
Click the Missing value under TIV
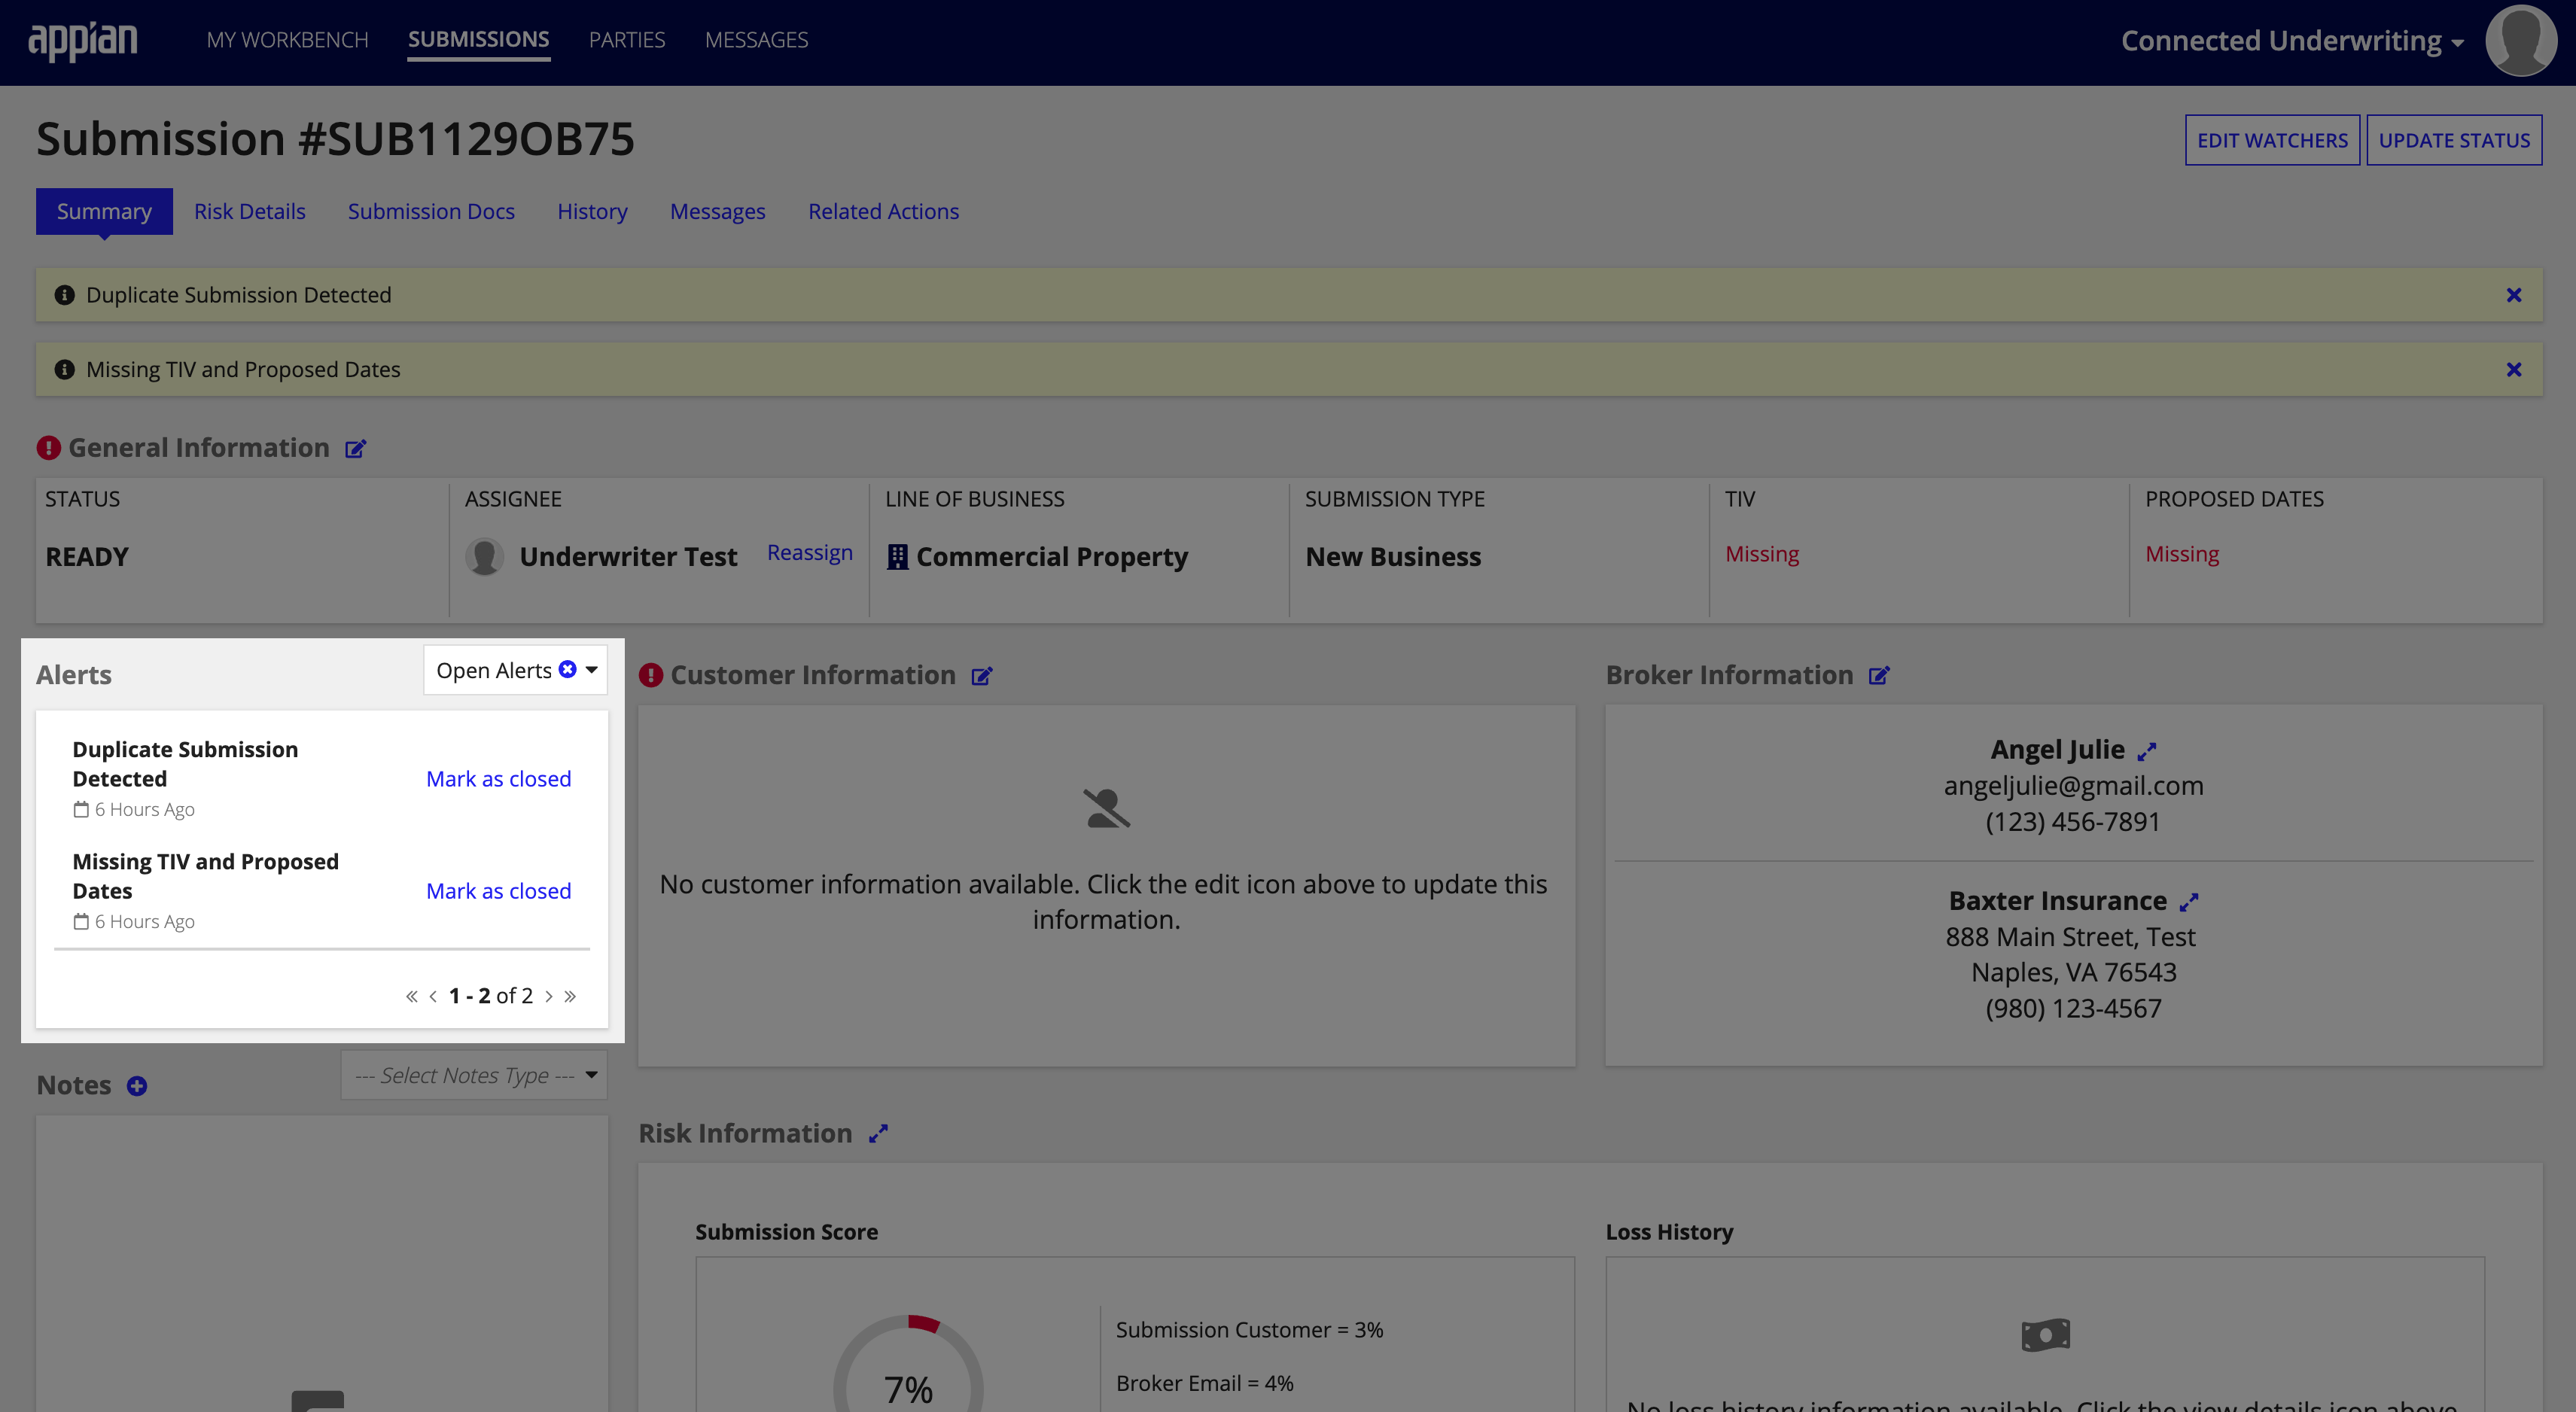pyautogui.click(x=1762, y=554)
